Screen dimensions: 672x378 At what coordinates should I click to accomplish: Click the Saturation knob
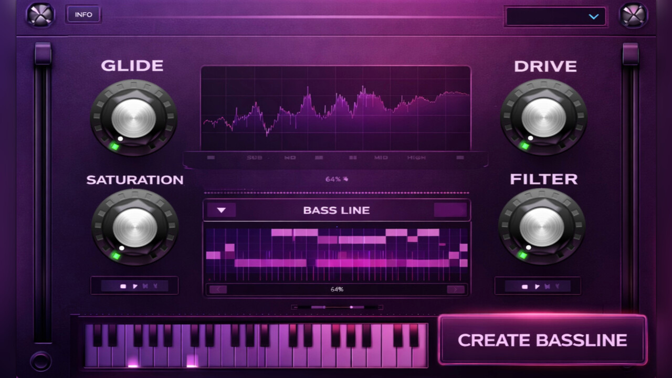coord(135,227)
